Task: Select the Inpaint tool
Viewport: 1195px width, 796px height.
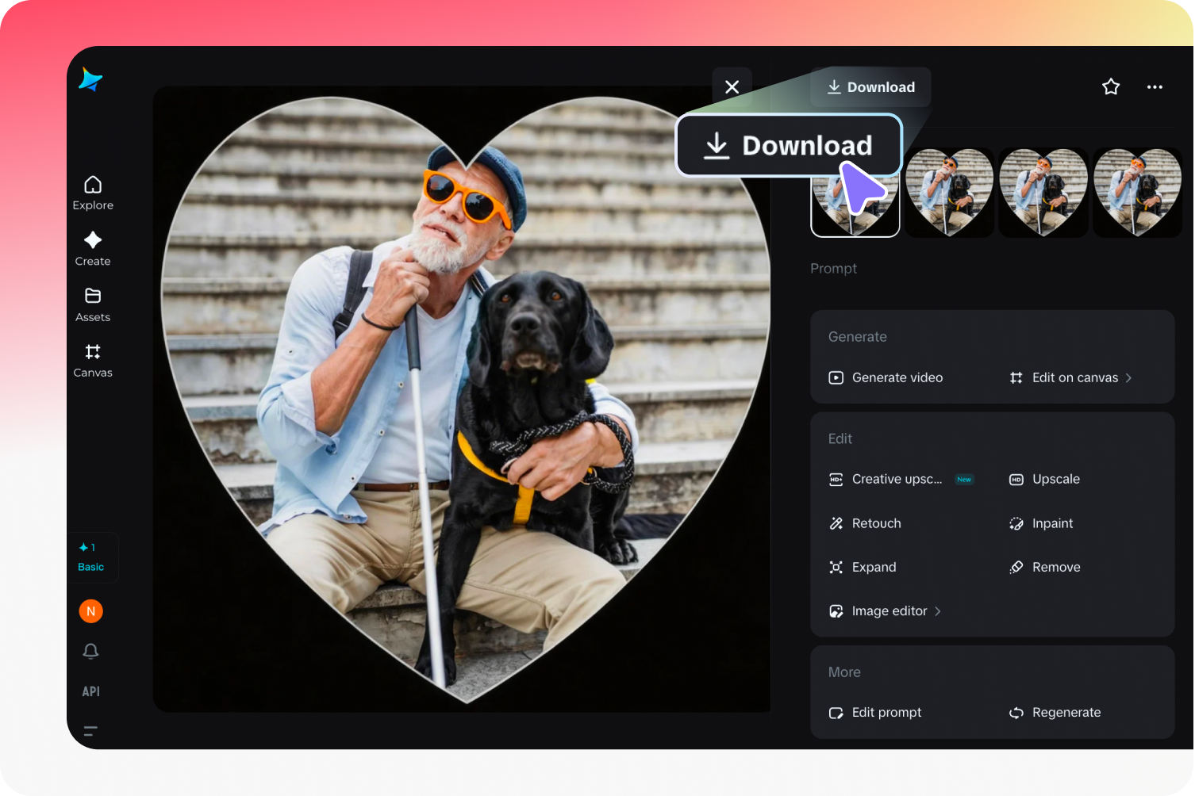Action: tap(1041, 523)
